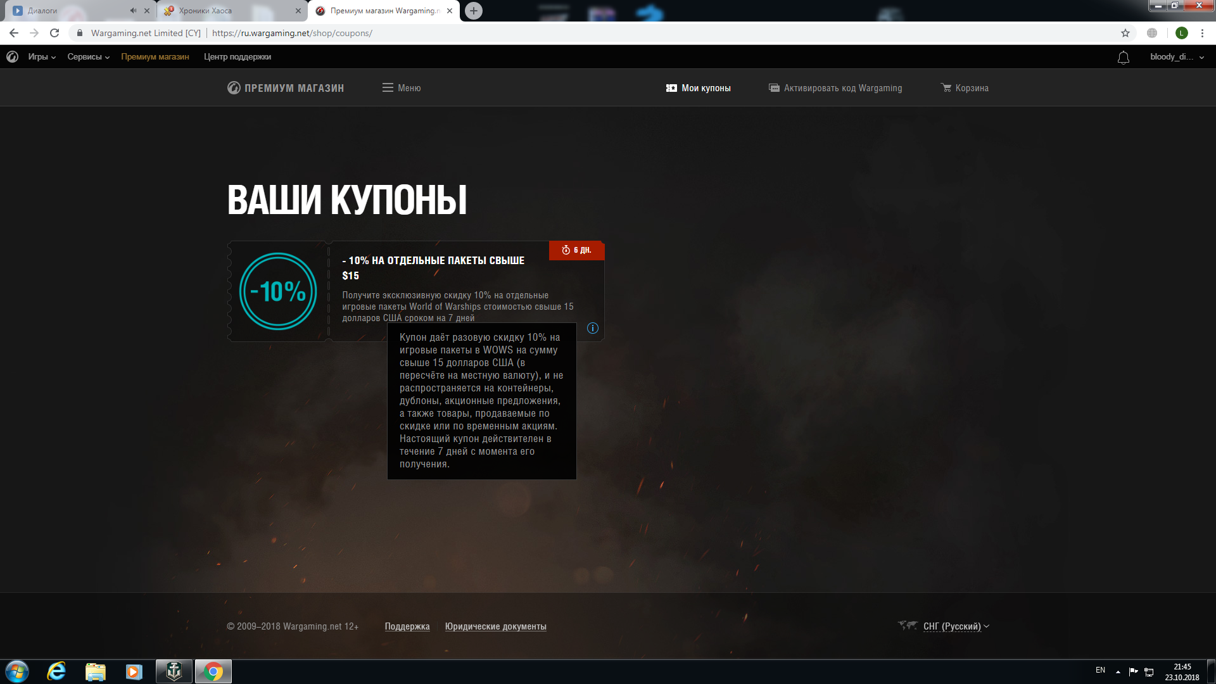Mute the Диалоги tab audio icon
Viewport: 1216px width, 684px height.
point(133,11)
